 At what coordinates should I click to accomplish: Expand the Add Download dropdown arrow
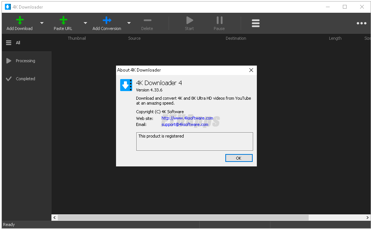42,23
